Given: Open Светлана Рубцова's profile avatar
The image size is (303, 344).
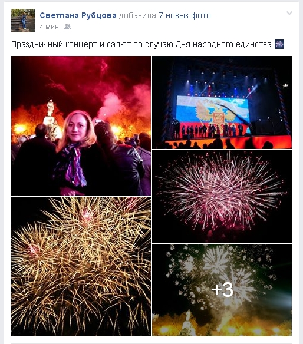Looking at the screenshot, I should (x=23, y=21).
